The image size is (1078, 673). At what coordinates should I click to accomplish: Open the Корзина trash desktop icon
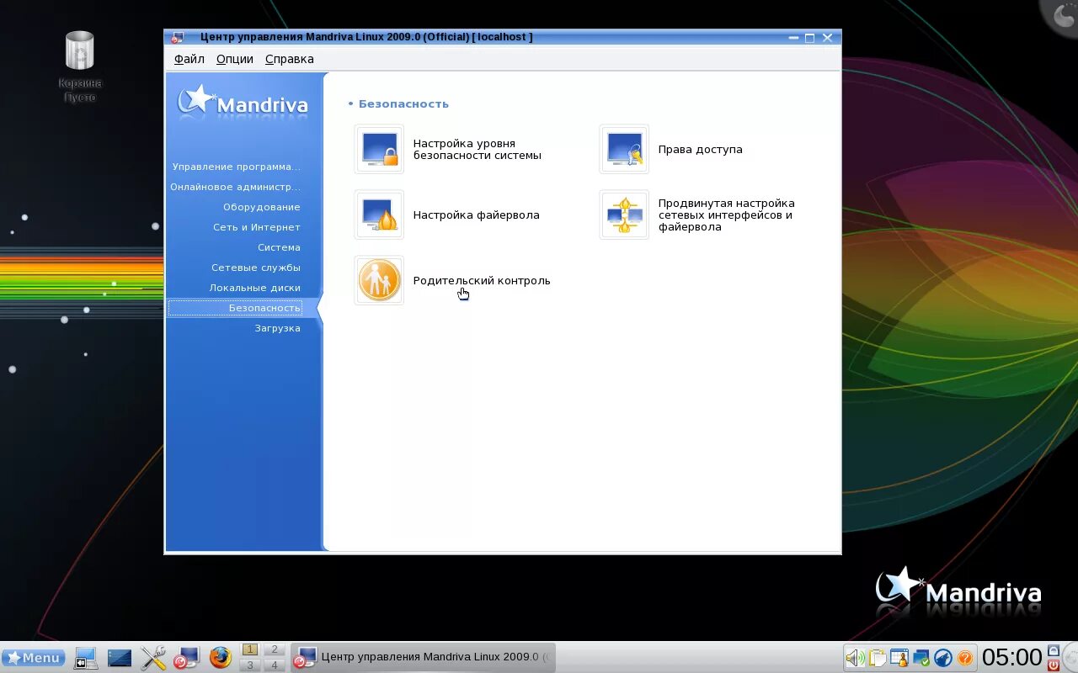80,50
